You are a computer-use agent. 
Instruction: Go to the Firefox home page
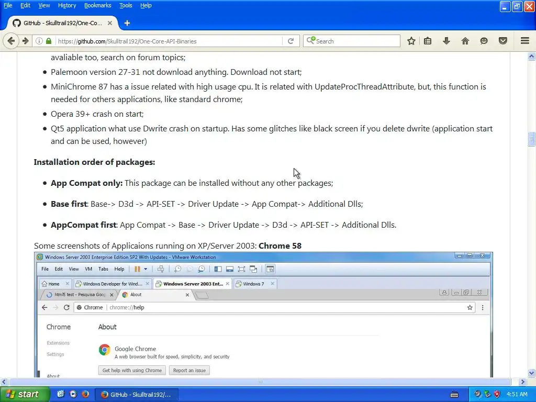click(x=465, y=41)
